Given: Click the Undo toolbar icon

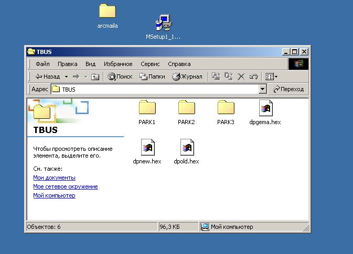Looking at the screenshot, I should pyautogui.click(x=253, y=76).
